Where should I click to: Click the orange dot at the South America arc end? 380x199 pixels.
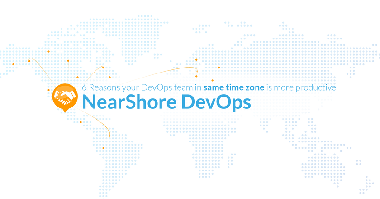pyautogui.click(x=109, y=135)
